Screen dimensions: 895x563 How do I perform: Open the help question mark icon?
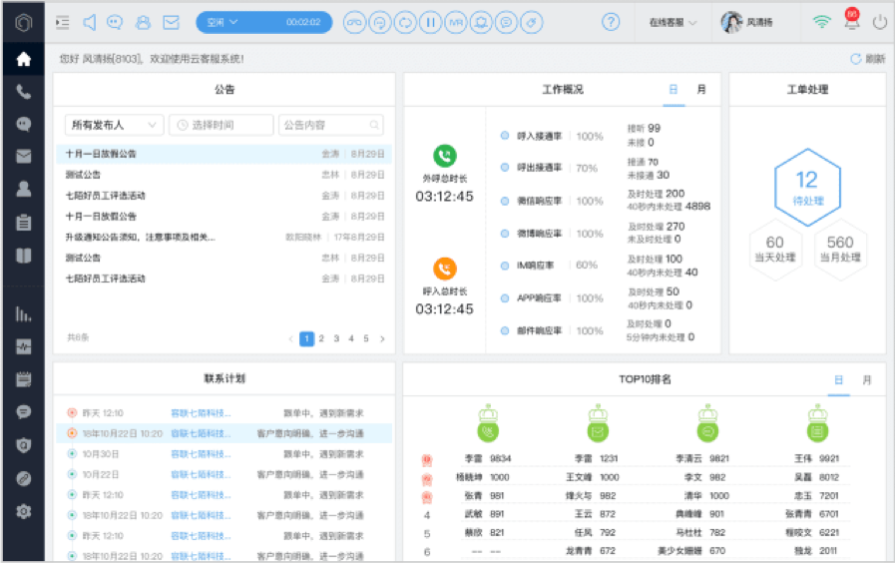(x=611, y=22)
